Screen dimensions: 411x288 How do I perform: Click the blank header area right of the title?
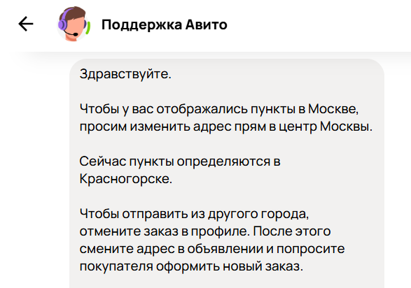click(319, 25)
